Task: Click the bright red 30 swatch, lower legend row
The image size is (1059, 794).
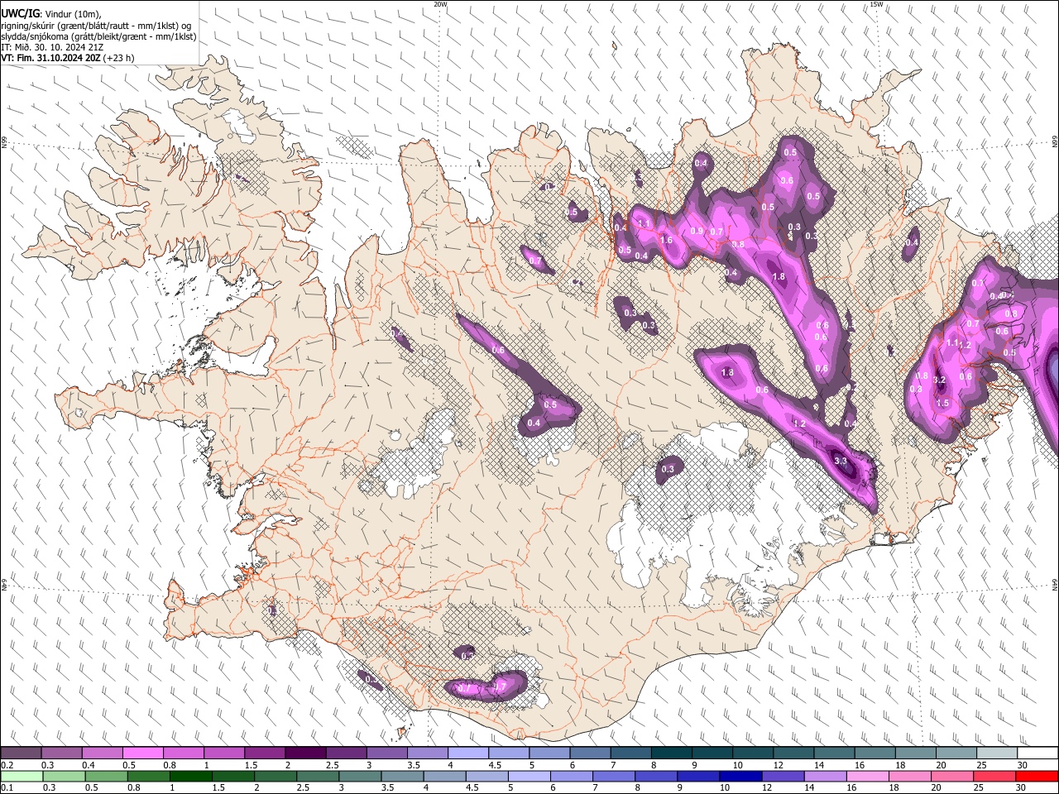Action: [1037, 776]
